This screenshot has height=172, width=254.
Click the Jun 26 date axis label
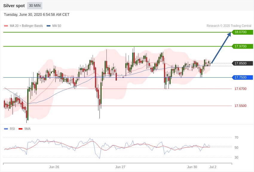pyautogui.click(x=54, y=167)
